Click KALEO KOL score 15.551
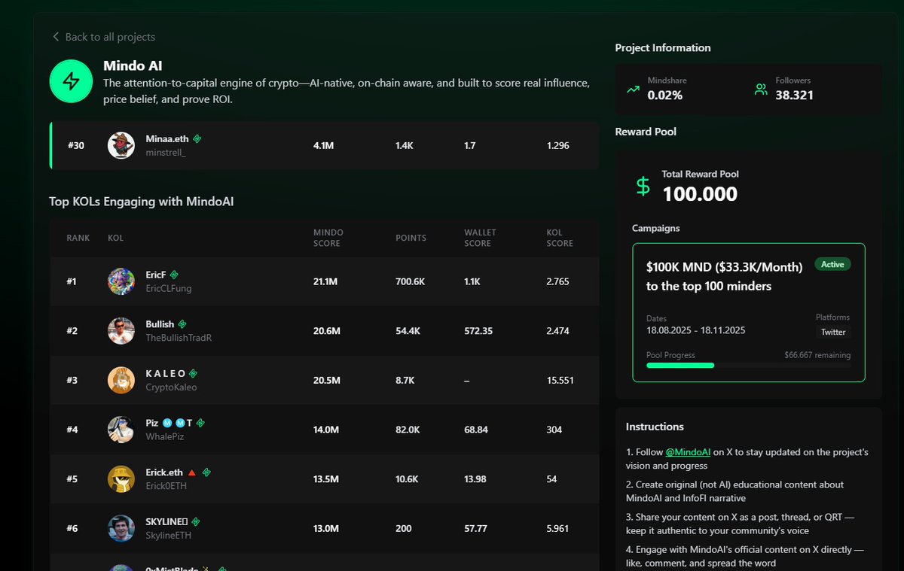 (x=560, y=380)
